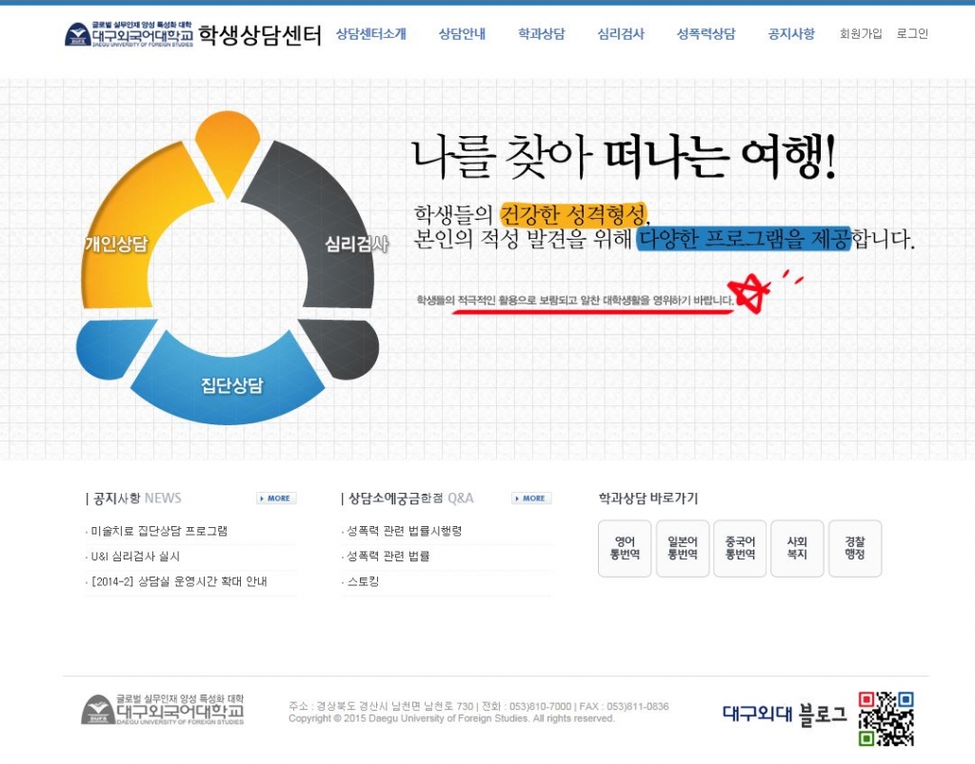
Task: Open the 상담센터소개 menu
Action: coord(371,33)
